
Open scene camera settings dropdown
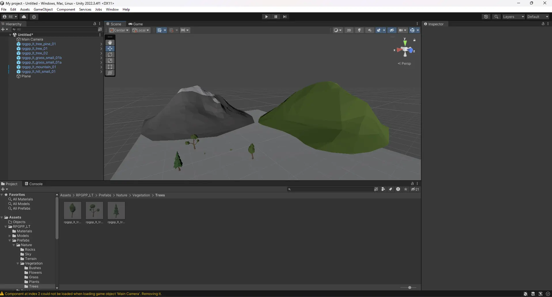(403, 30)
